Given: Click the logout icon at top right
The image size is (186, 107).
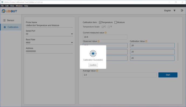Looking at the screenshot, I should coord(182,11).
